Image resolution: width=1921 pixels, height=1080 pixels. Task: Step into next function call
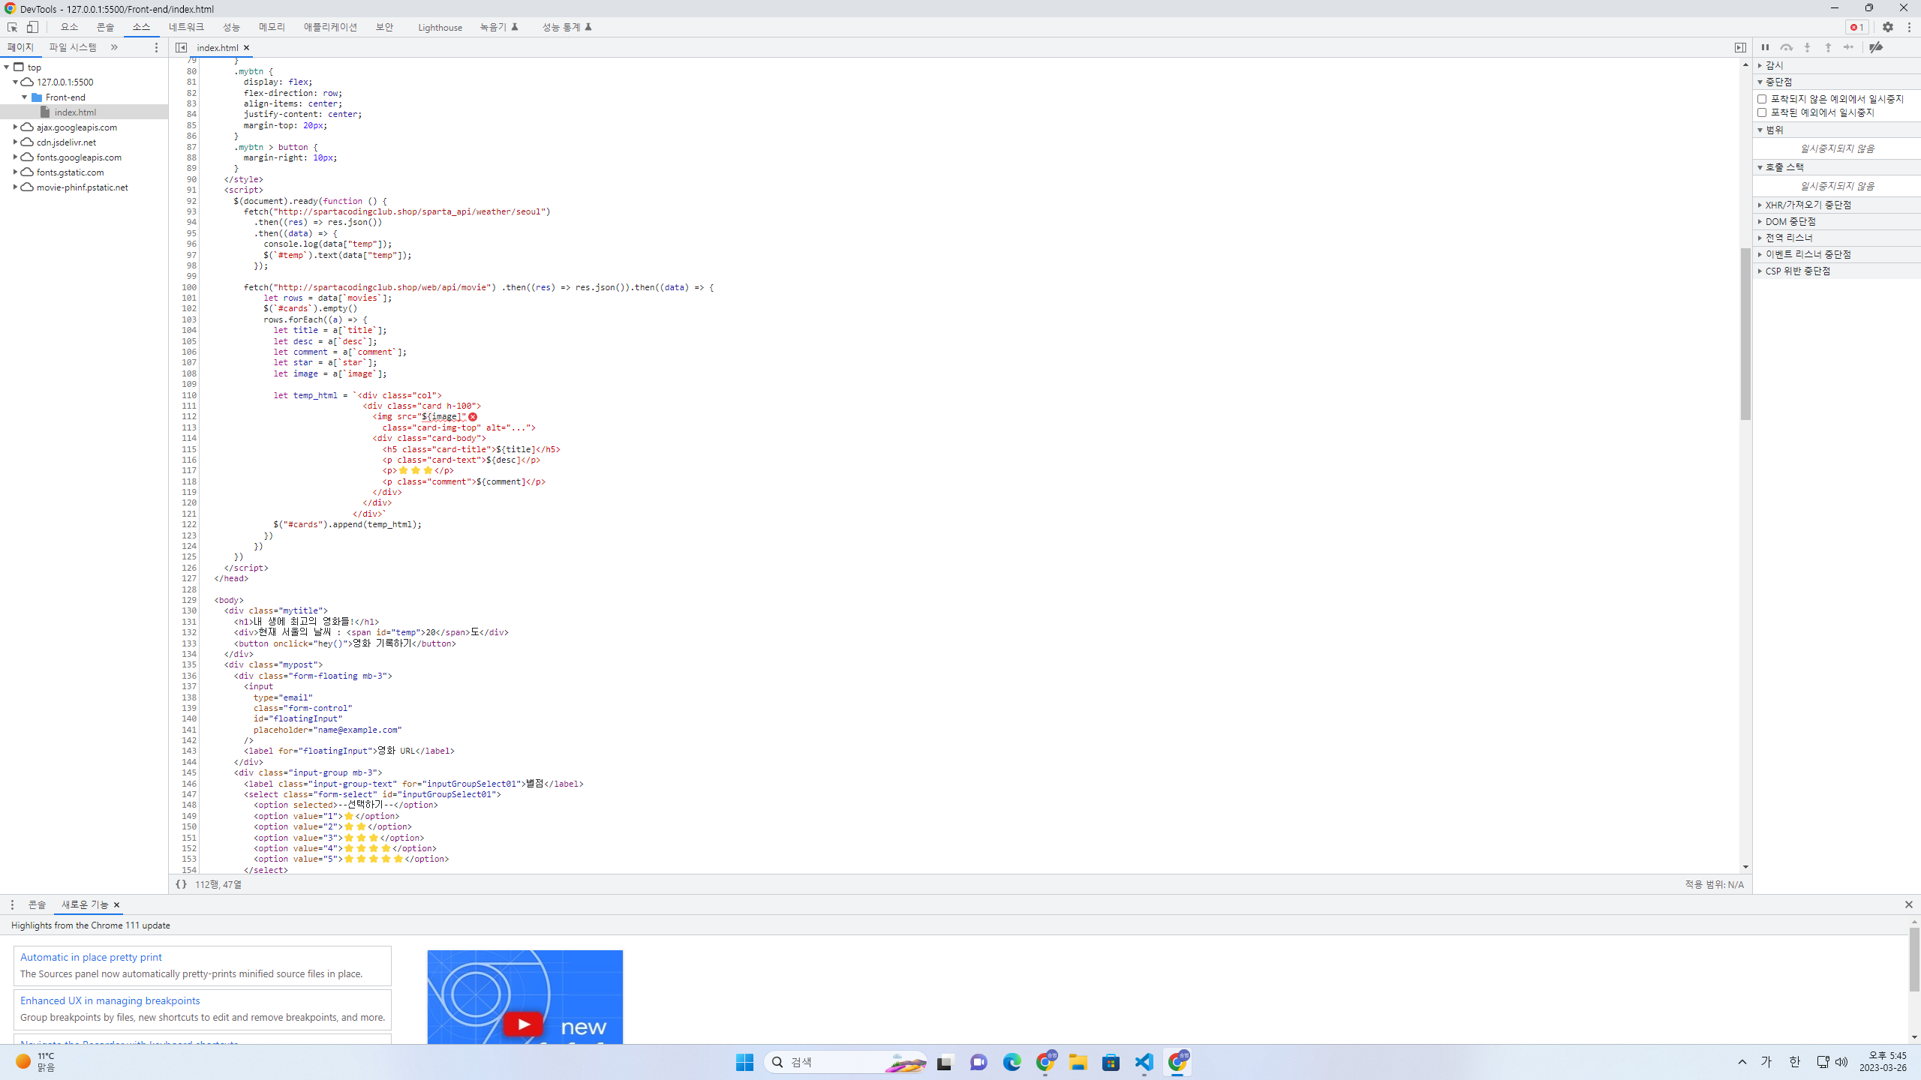(1808, 47)
